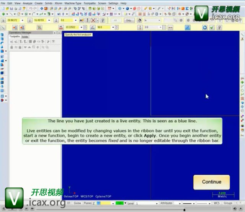Toggle the Horizontal line button
Image resolution: width=245 pixels, height=212 pixels.
point(170,28)
